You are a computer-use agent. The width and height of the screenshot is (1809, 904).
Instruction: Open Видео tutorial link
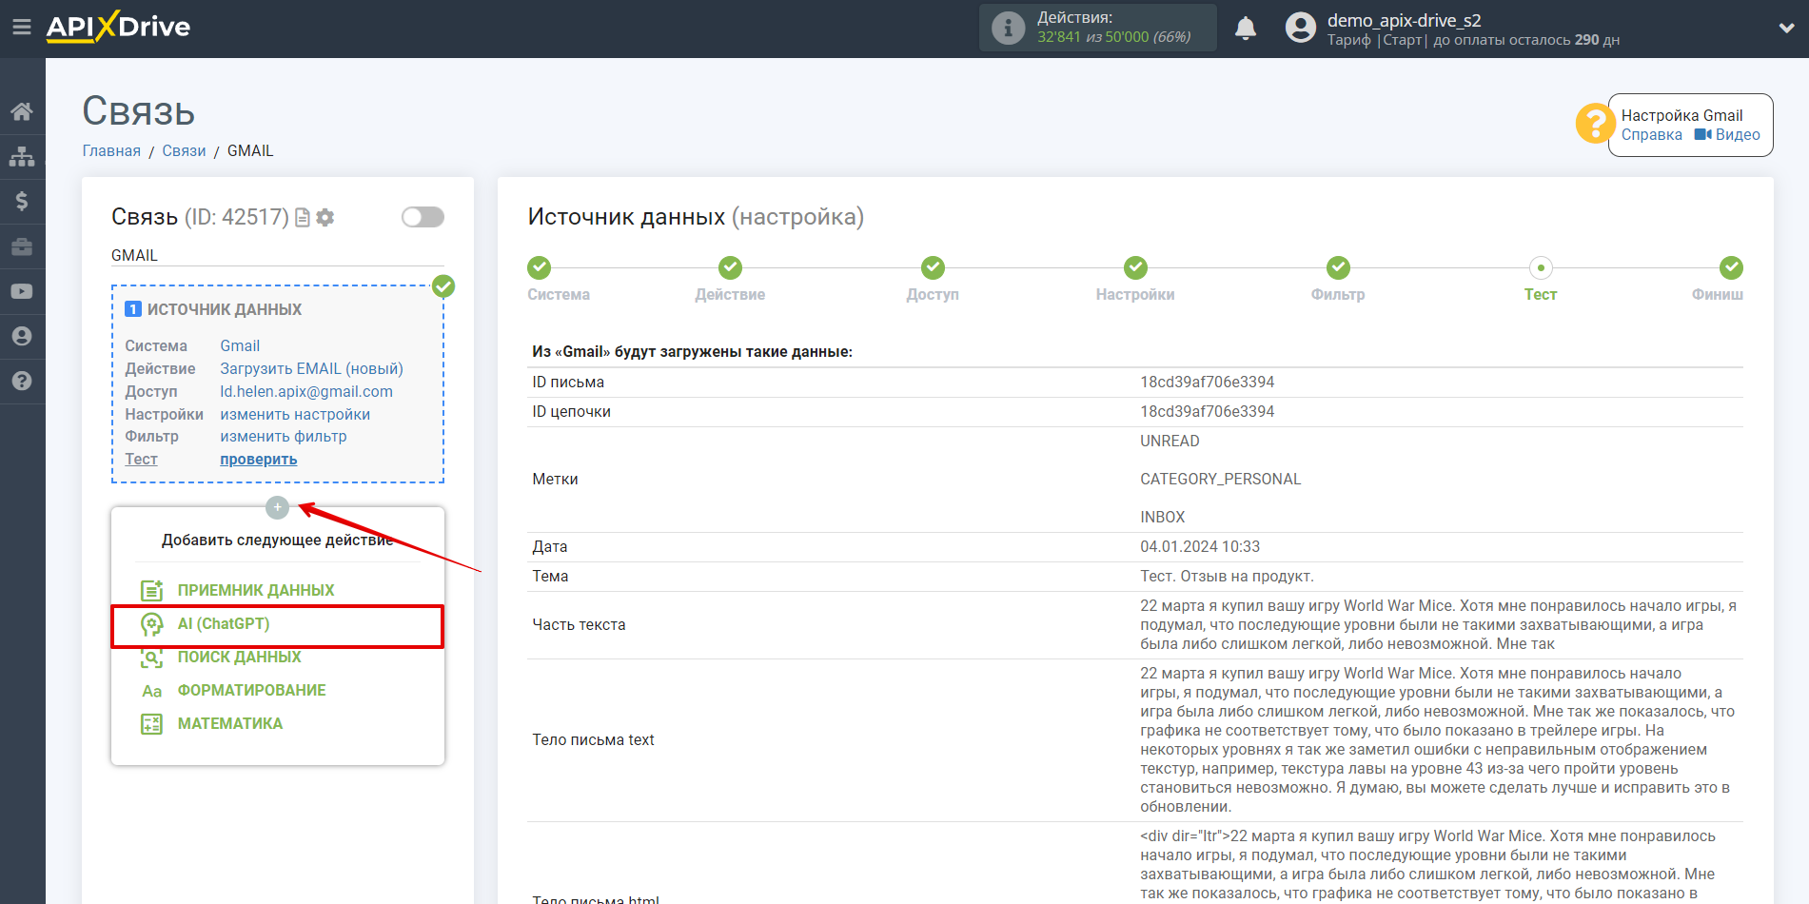(x=1728, y=135)
